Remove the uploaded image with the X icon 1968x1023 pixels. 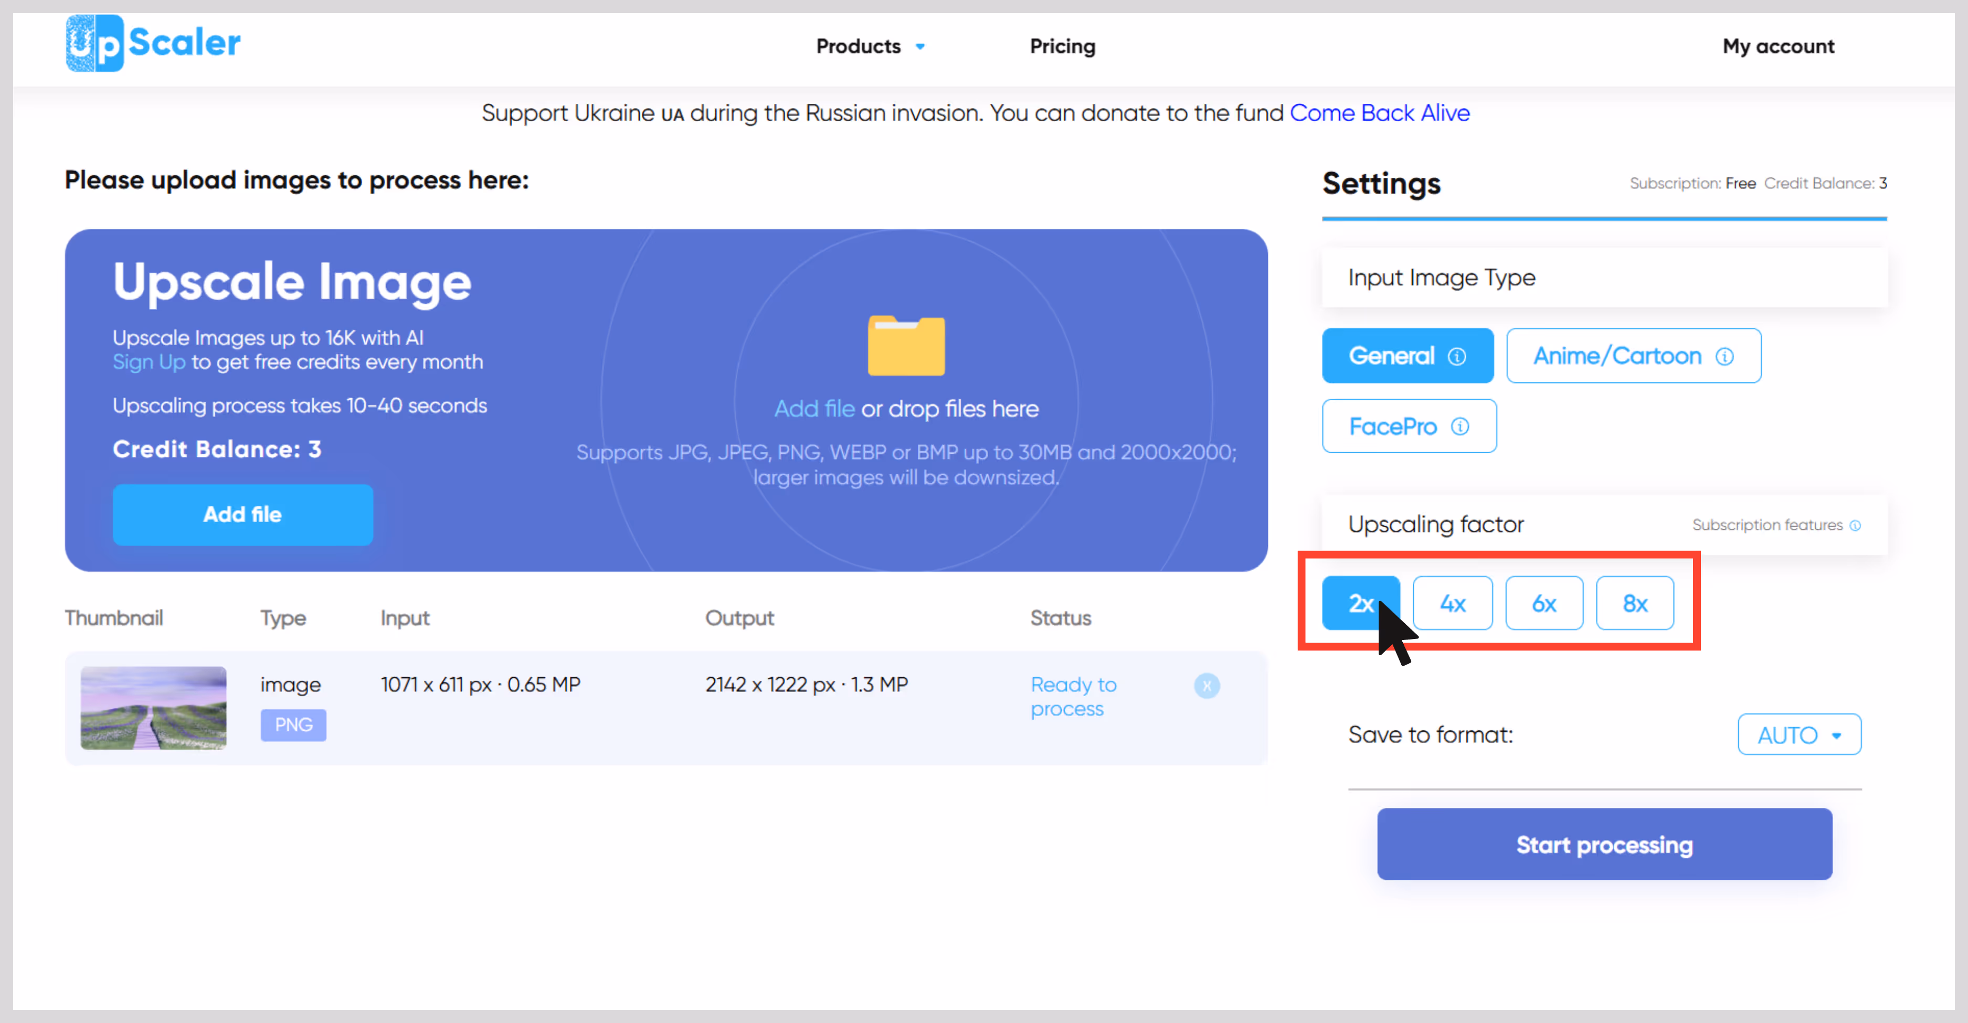1207,686
